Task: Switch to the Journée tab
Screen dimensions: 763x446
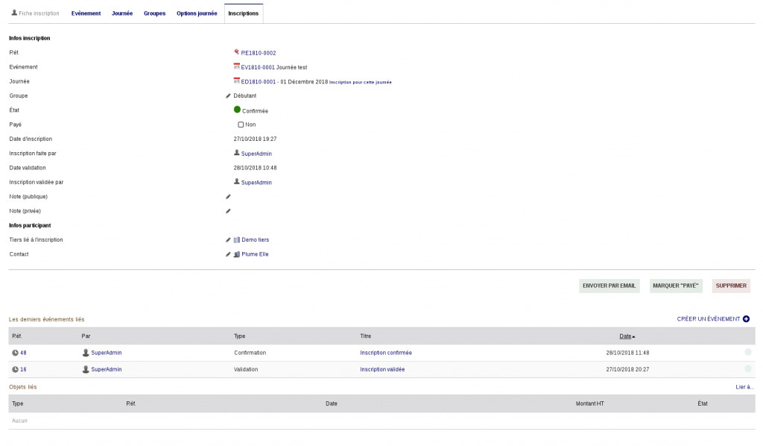Action: pyautogui.click(x=122, y=13)
